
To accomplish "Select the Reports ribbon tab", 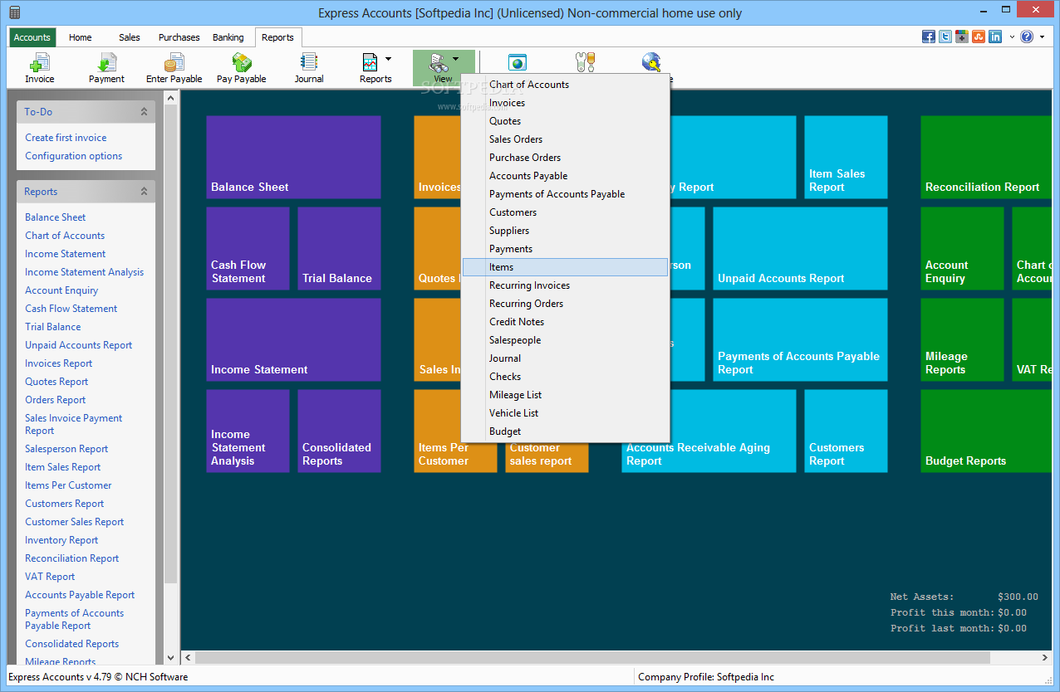I will point(277,37).
